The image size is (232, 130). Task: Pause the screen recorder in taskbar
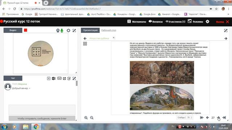180,127
